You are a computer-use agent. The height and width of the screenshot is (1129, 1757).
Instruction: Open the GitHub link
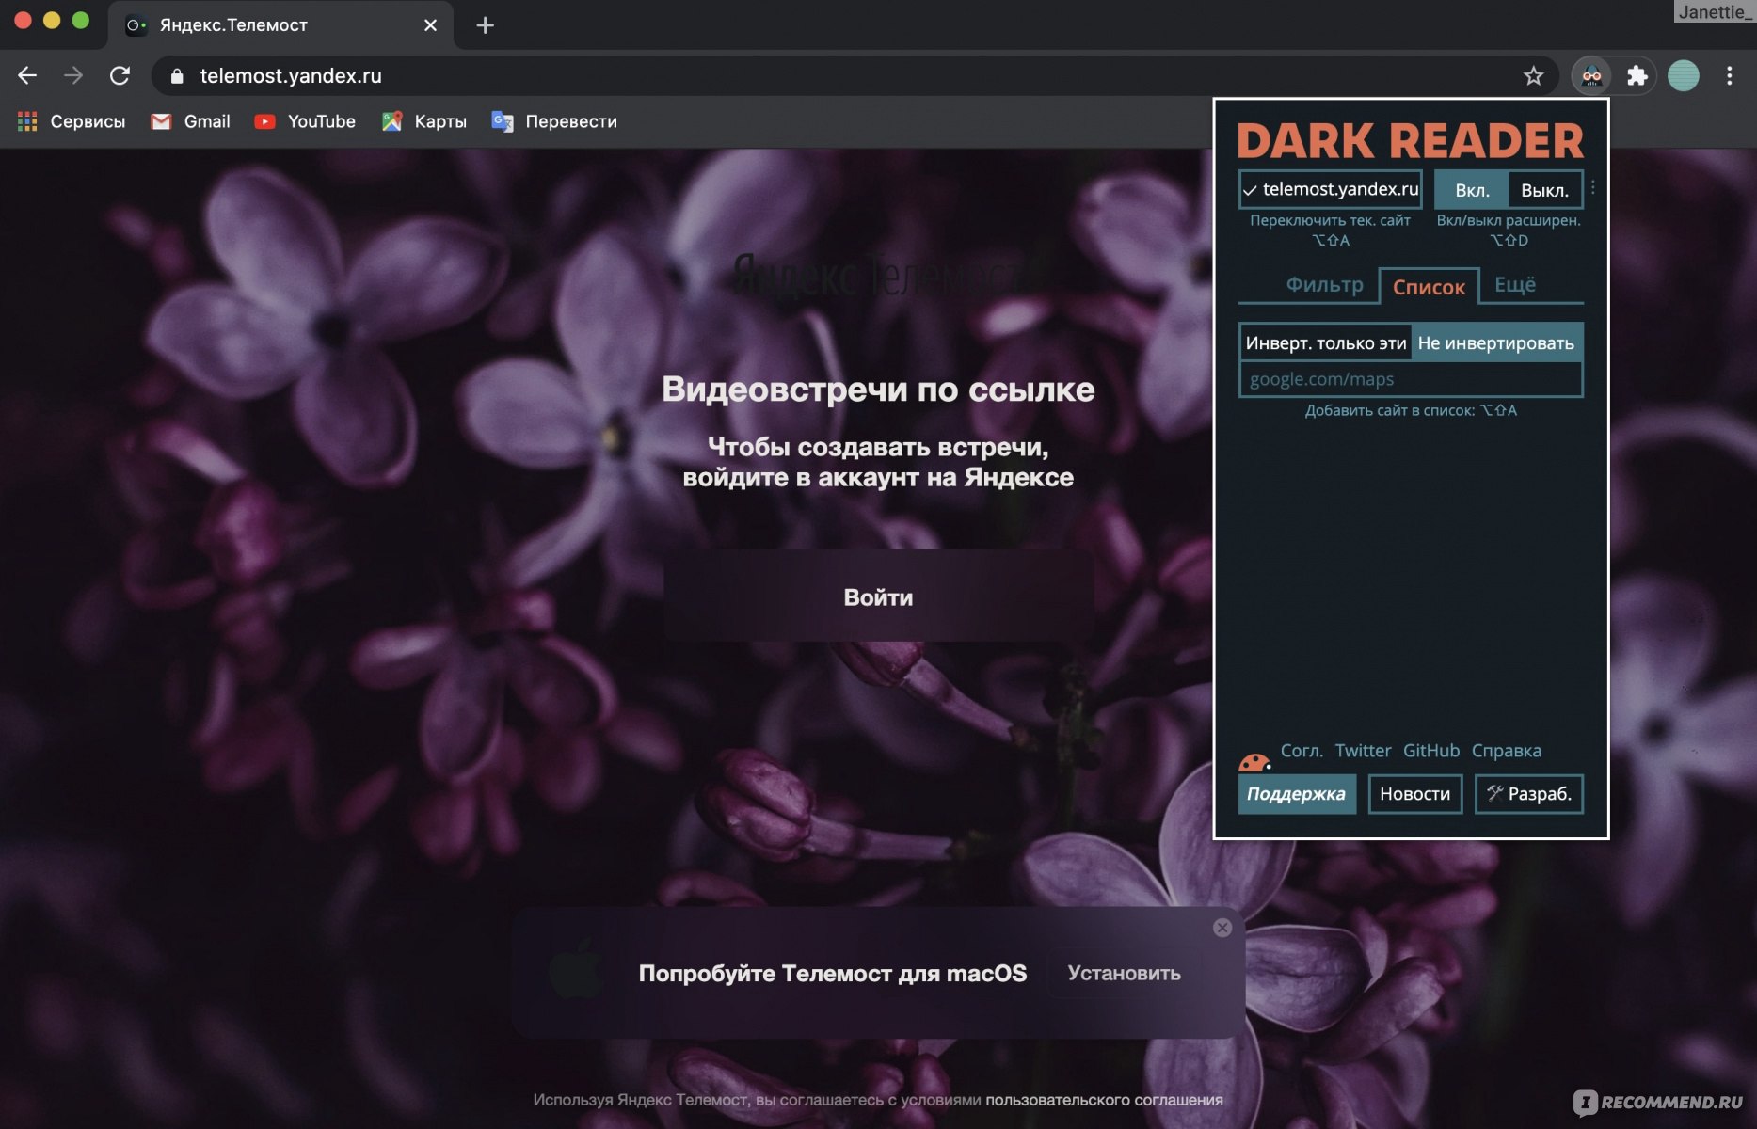click(1431, 751)
